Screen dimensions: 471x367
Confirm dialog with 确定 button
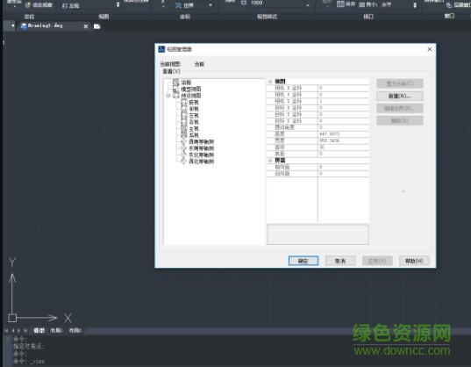pyautogui.click(x=303, y=261)
